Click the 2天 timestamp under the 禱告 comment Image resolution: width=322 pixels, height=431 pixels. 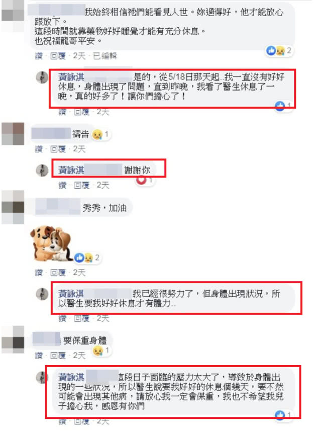(79, 149)
